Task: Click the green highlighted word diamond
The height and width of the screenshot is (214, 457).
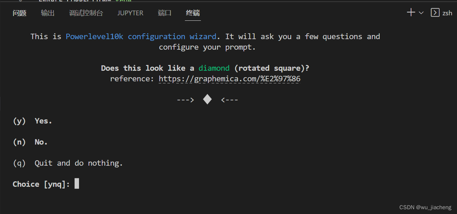Action: 214,68
